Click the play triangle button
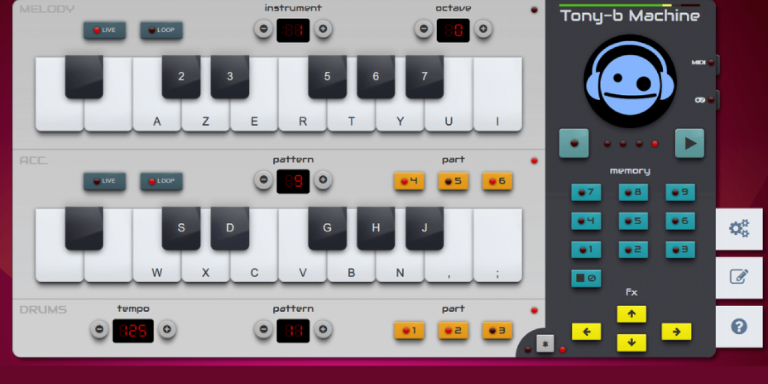 [x=689, y=143]
